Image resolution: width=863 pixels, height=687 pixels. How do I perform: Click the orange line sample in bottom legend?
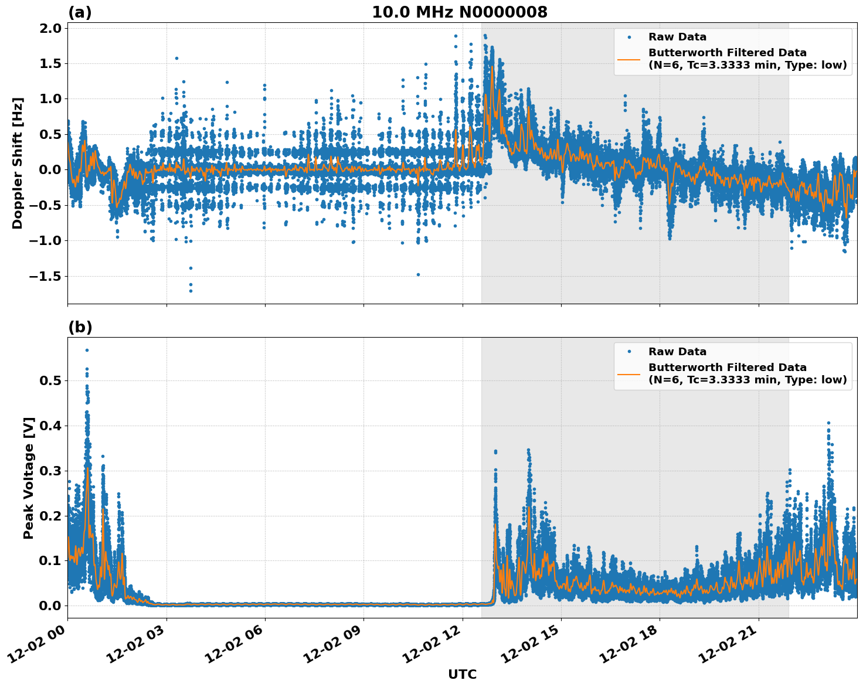[629, 373]
